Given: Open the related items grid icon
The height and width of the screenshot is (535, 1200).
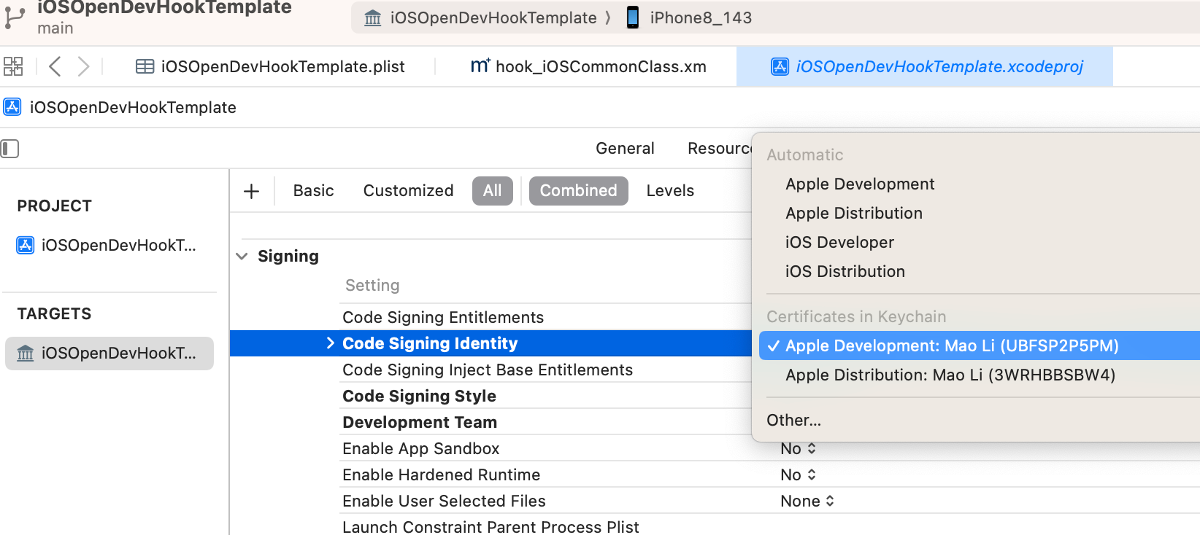Looking at the screenshot, I should pos(13,66).
